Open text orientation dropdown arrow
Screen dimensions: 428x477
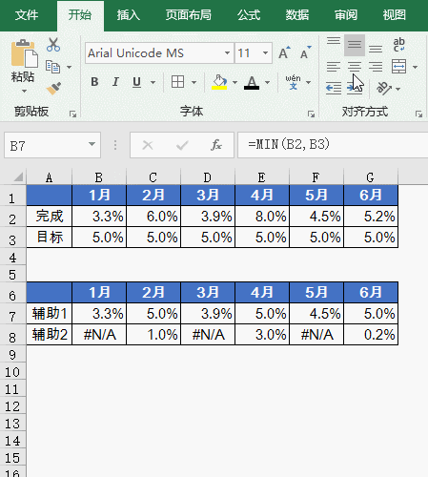pyautogui.click(x=397, y=89)
